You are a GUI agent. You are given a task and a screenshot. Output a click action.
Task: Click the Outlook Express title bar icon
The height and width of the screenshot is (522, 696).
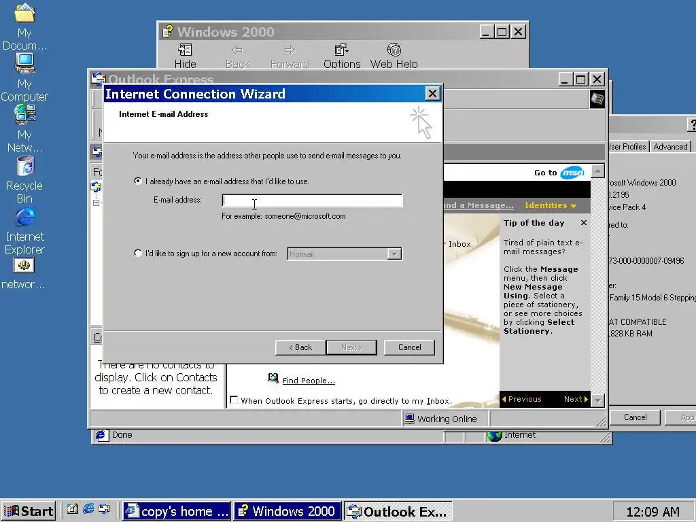tap(98, 78)
